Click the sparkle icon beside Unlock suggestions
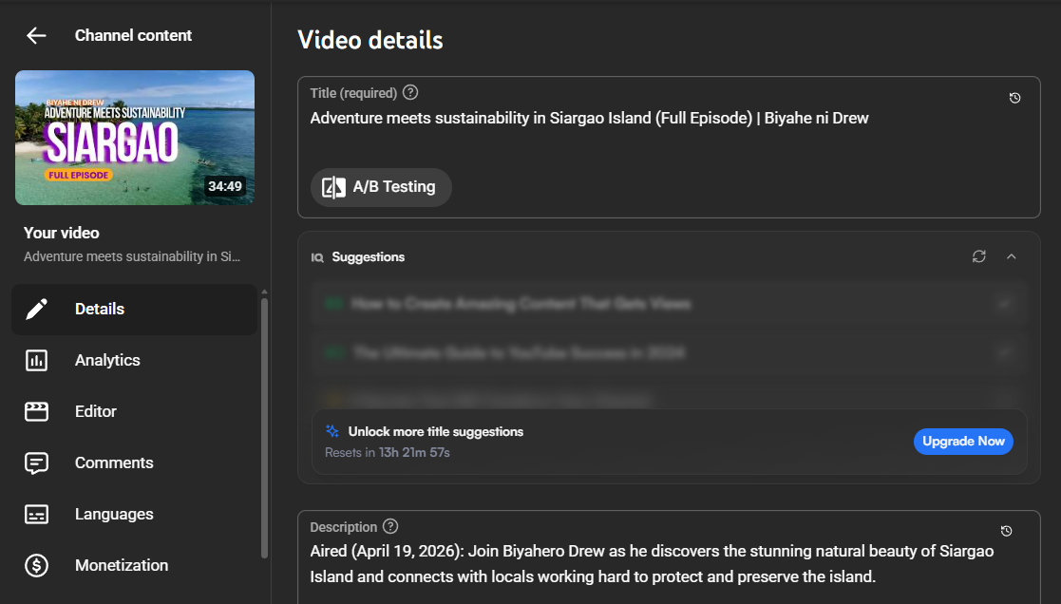The width and height of the screenshot is (1061, 604). click(x=332, y=431)
